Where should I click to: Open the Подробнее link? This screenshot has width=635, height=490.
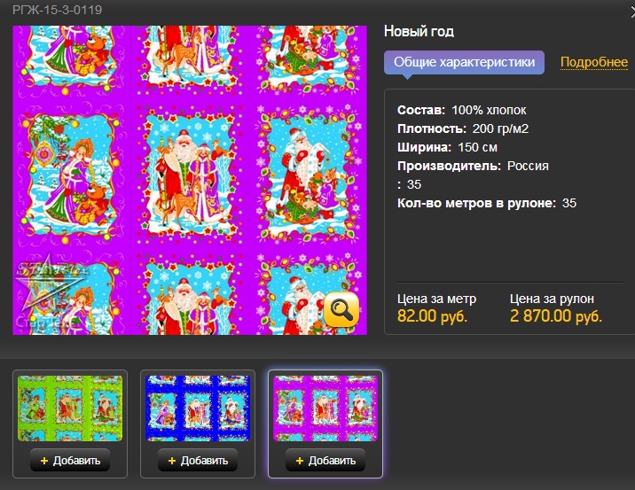(x=594, y=62)
